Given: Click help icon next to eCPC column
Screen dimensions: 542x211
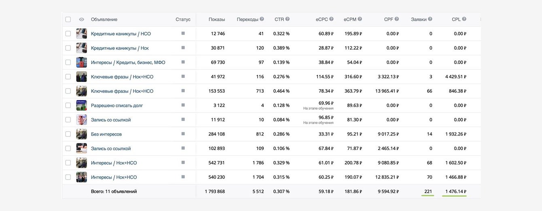Looking at the screenshot, I should [x=331, y=19].
